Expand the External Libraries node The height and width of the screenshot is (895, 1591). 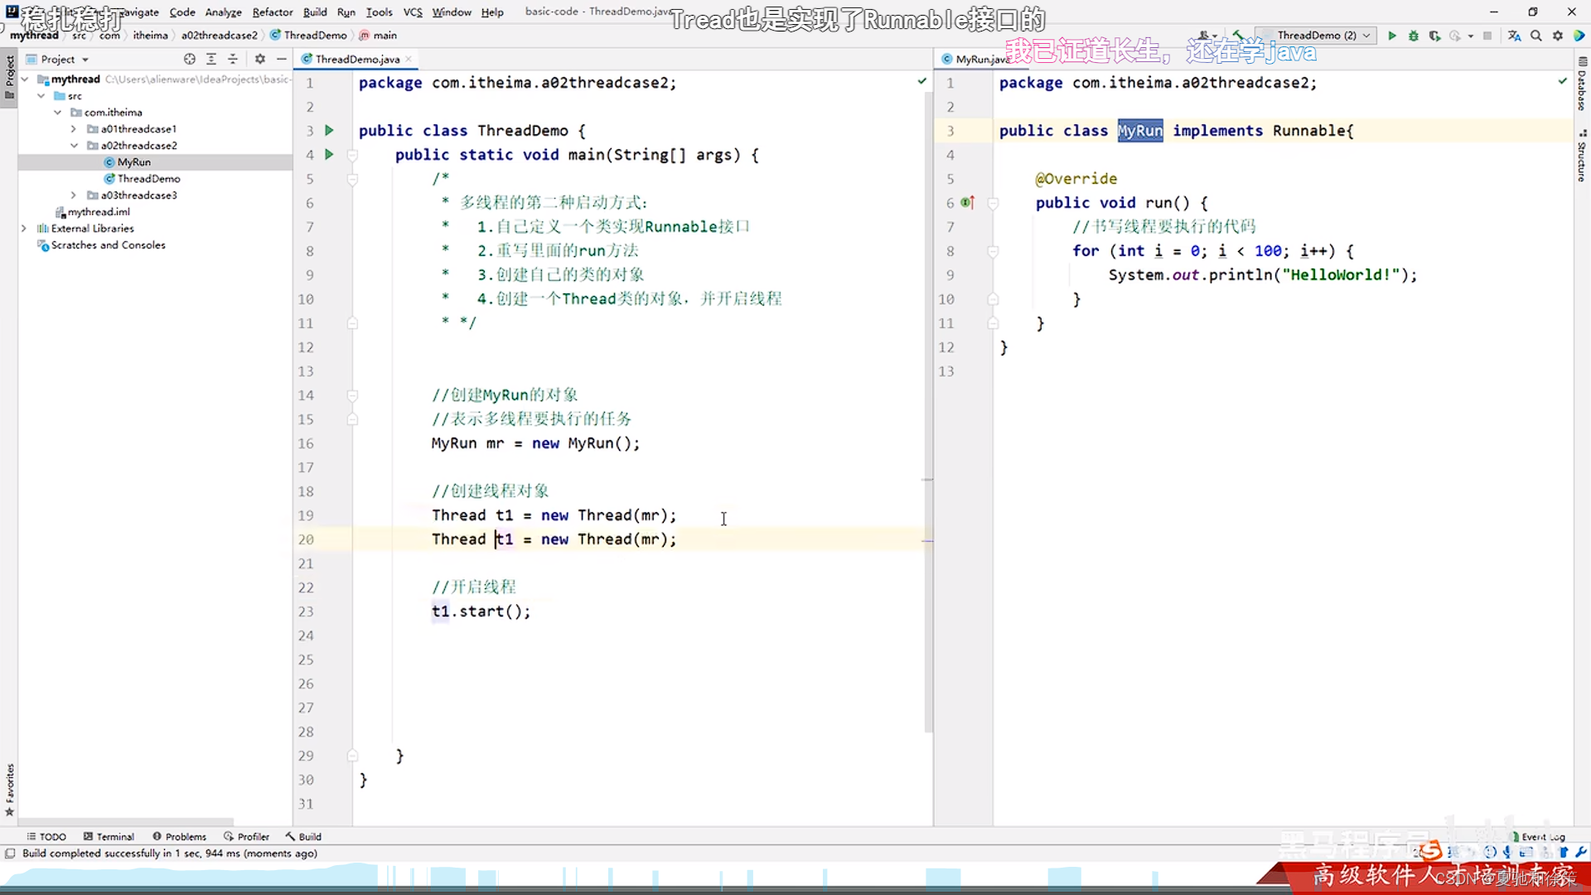click(x=24, y=229)
